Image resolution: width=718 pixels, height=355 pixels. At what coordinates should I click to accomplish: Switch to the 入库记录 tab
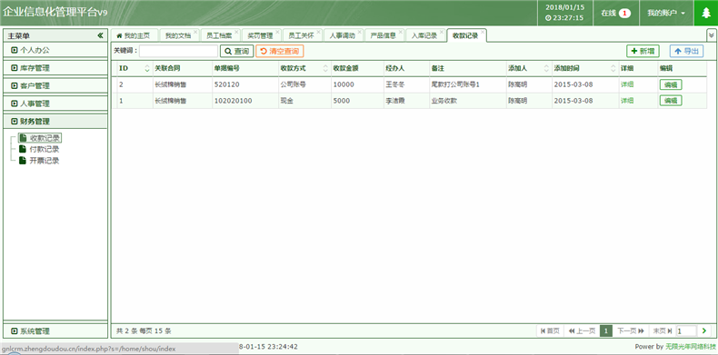[424, 35]
